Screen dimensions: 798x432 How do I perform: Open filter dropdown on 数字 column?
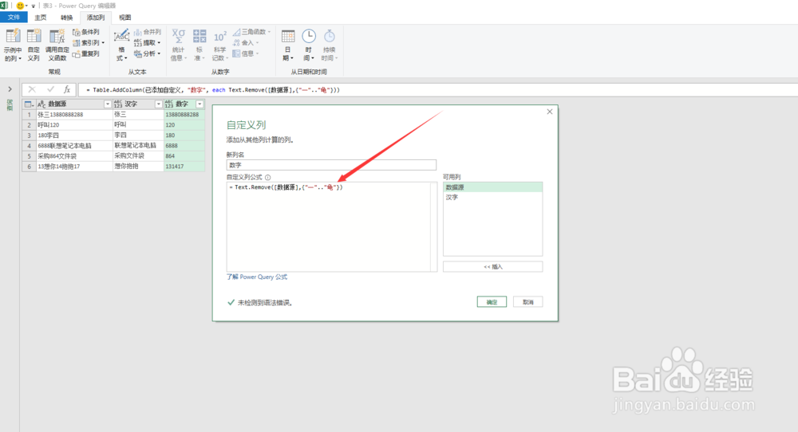pos(200,104)
